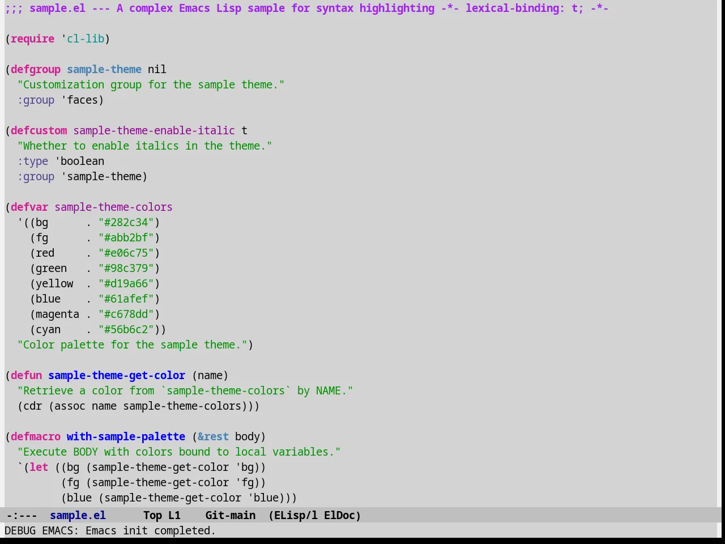Click the color string "#61afef"
This screenshot has height=544, width=725.
point(126,299)
